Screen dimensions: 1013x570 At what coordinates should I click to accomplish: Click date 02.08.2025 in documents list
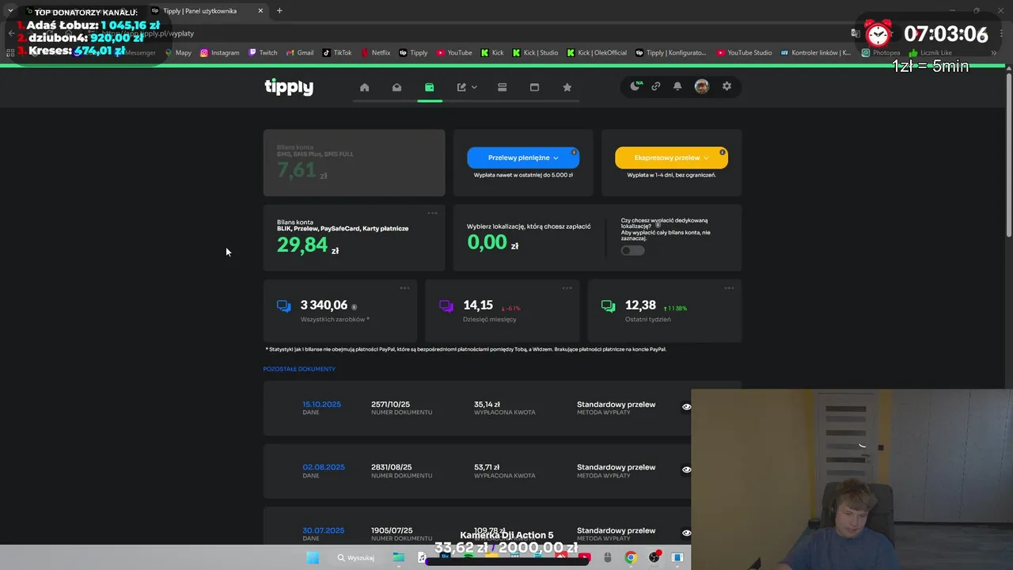click(x=324, y=467)
